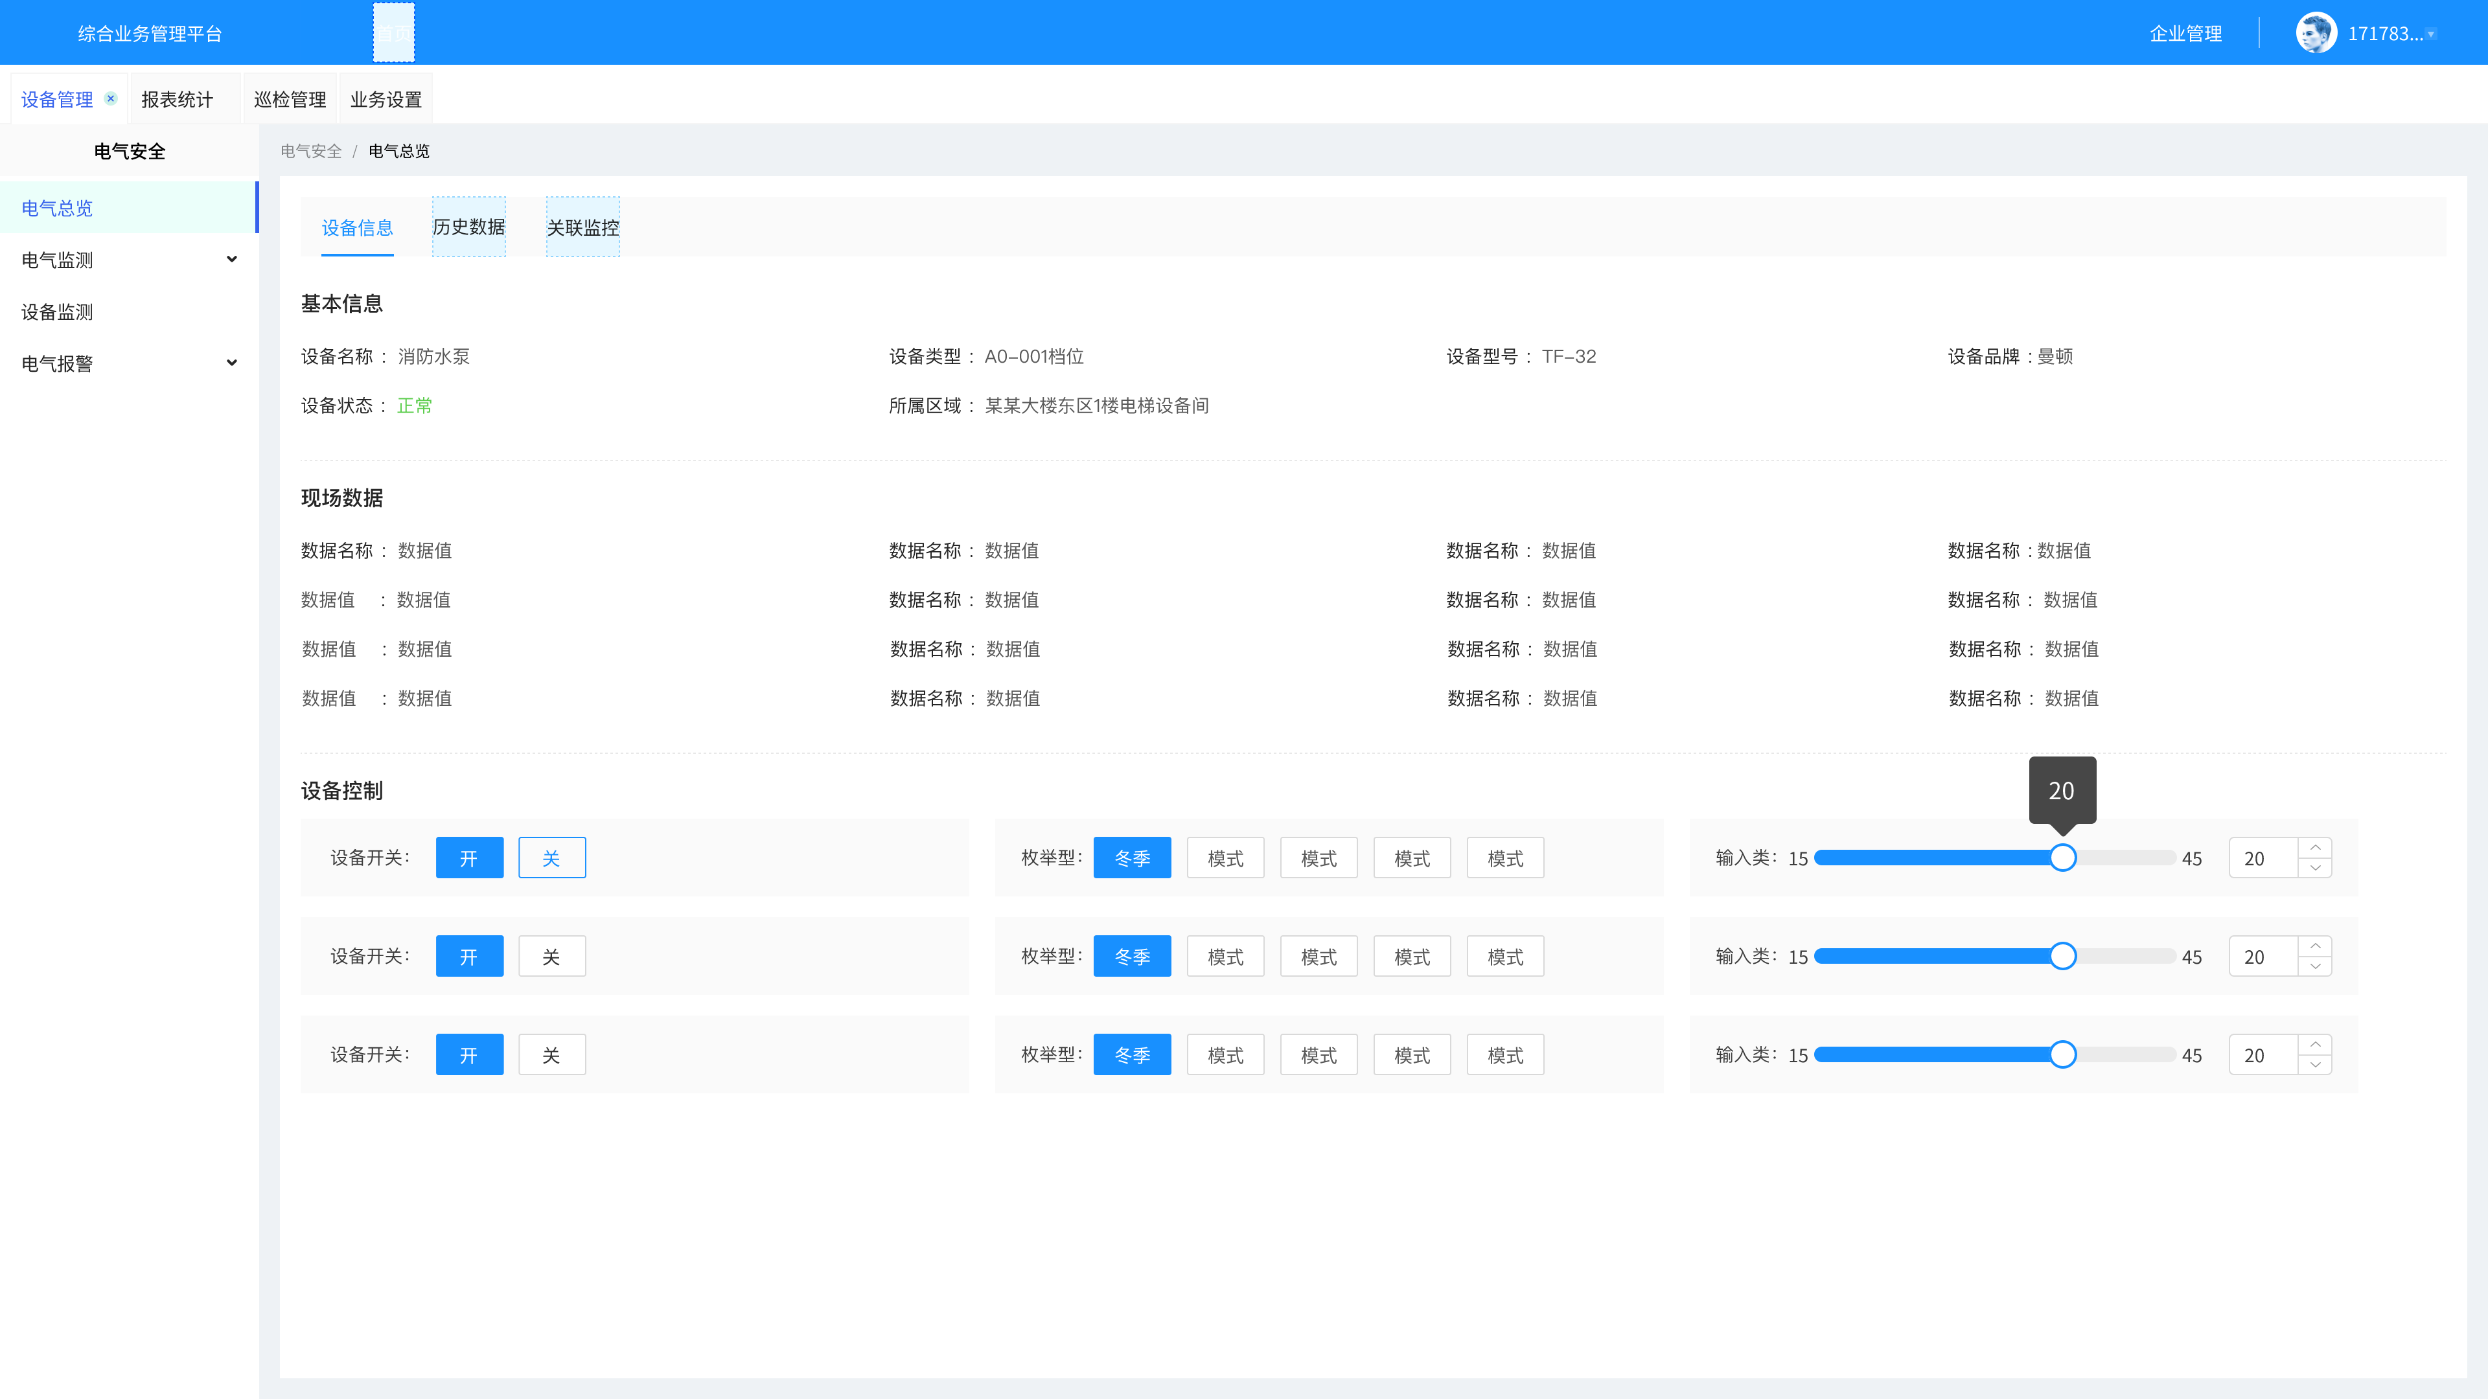
Task: Click the second row number input field
Action: point(2263,956)
